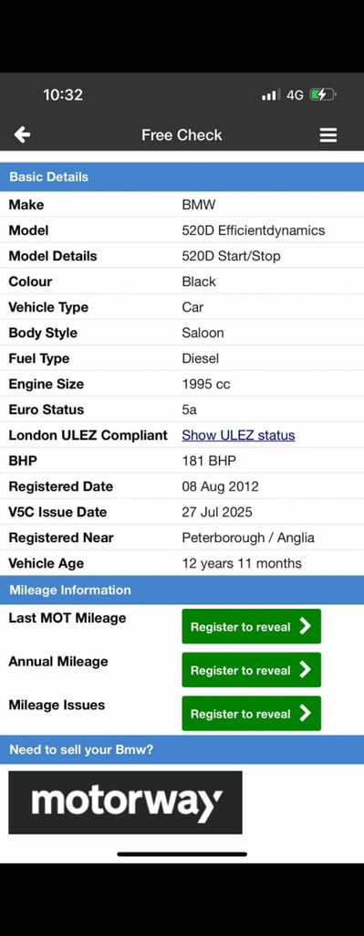
Task: Tap the 4G network indicator
Action: 295,94
